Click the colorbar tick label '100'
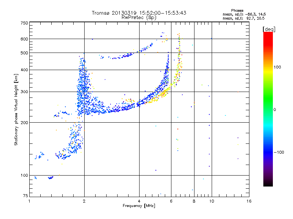 [x=277, y=67]
